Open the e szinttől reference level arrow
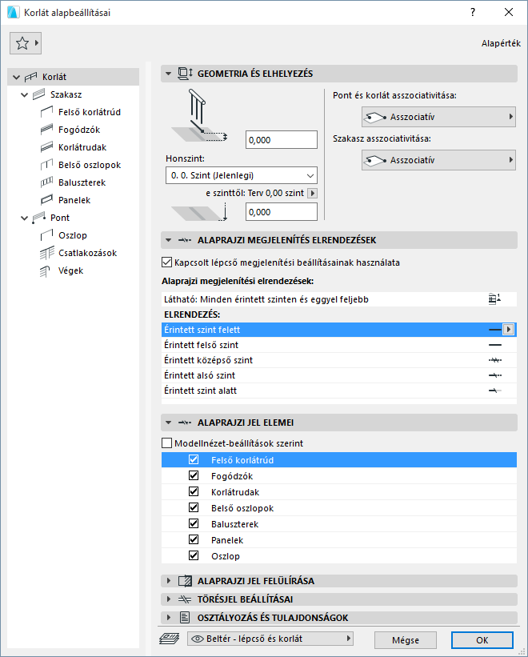The image size is (528, 657). pyautogui.click(x=312, y=193)
